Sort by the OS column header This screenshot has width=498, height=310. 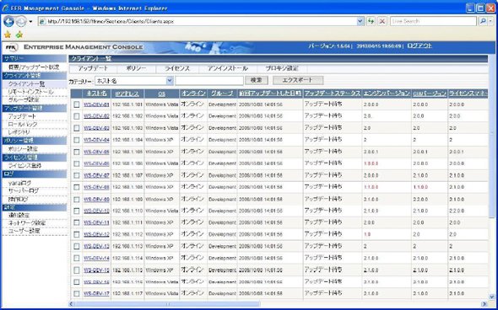click(161, 94)
